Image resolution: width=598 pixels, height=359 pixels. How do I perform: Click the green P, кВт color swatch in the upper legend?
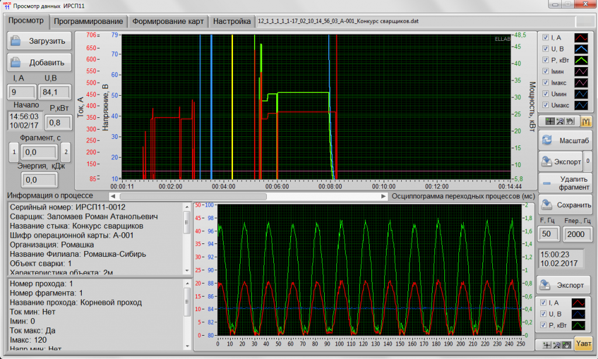(x=581, y=60)
